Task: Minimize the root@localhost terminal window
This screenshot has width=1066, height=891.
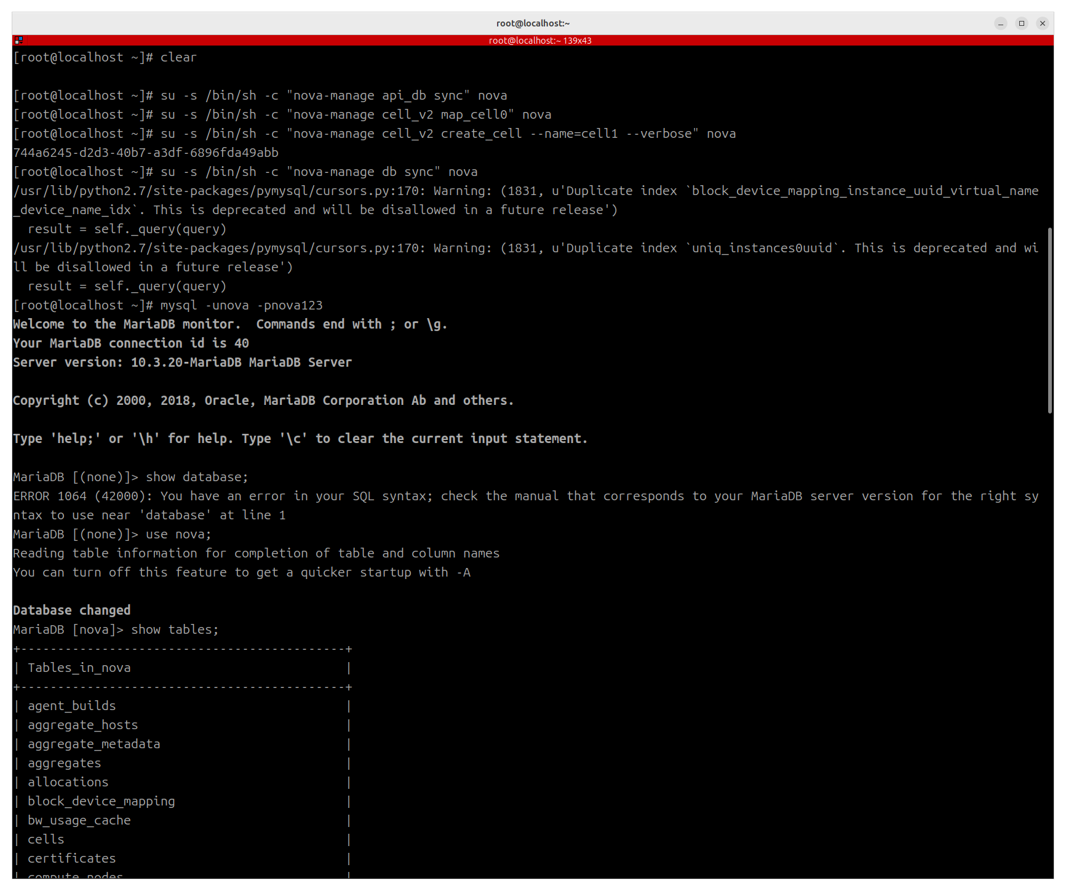Action: coord(1001,23)
